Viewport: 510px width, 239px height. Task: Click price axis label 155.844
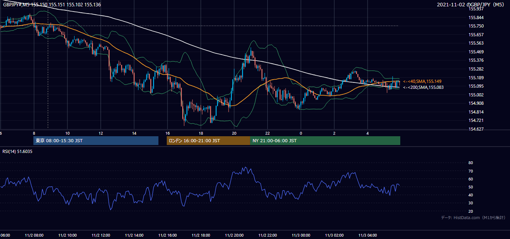pyautogui.click(x=476, y=18)
